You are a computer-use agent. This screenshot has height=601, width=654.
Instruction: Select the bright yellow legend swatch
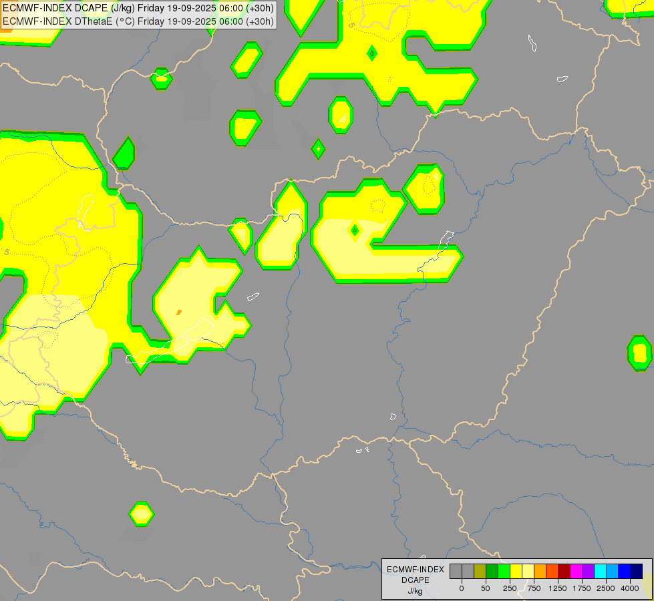(x=516, y=571)
